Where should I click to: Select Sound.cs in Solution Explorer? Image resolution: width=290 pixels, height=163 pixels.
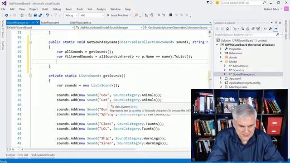pos(239,70)
